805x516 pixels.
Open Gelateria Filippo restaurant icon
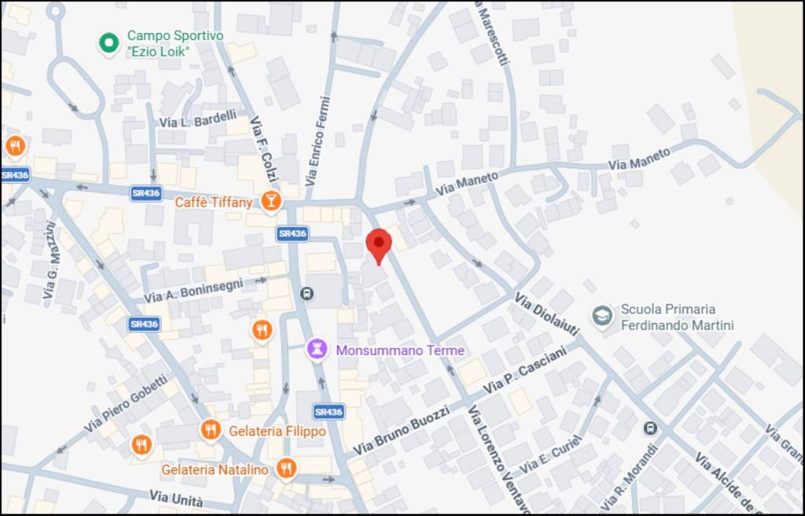(210, 430)
